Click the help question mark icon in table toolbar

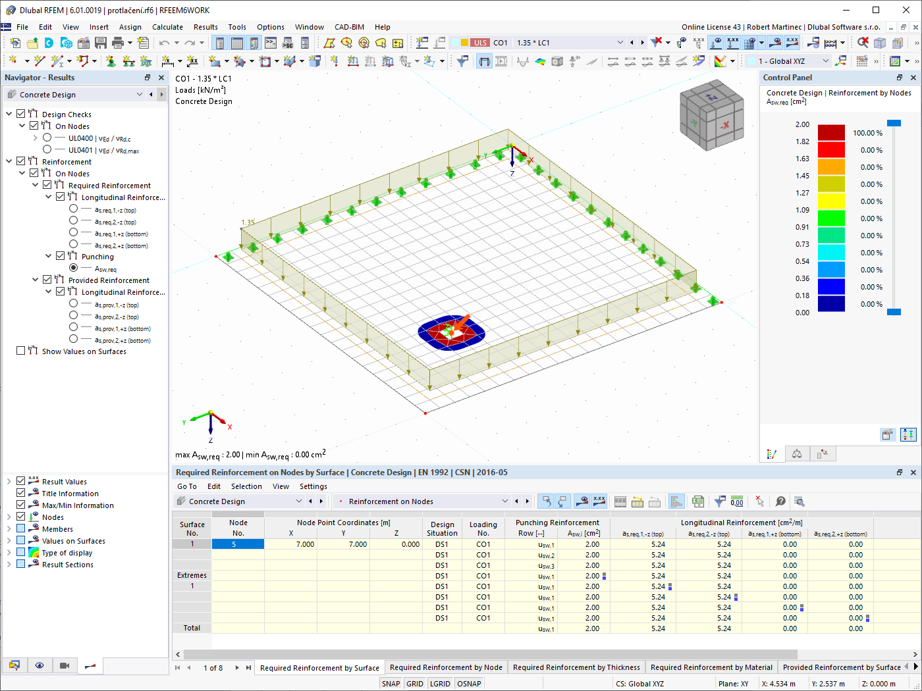coord(780,501)
